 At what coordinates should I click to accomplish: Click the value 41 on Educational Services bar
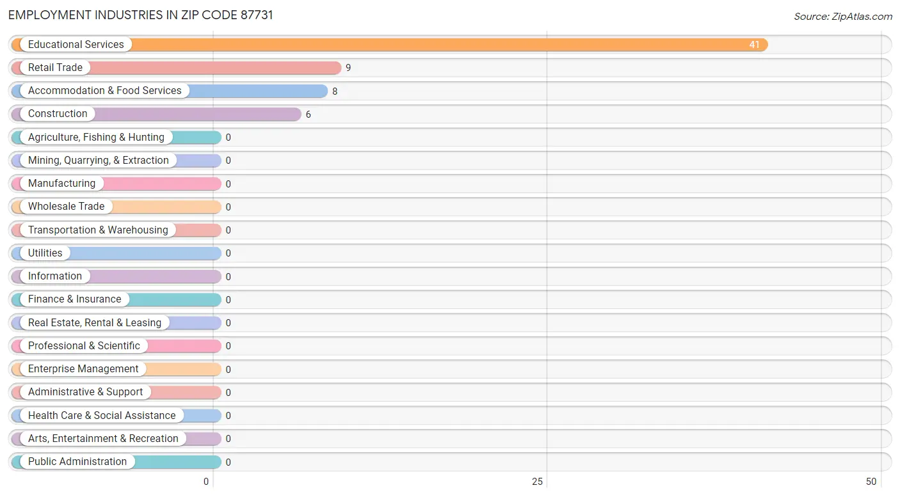[755, 45]
